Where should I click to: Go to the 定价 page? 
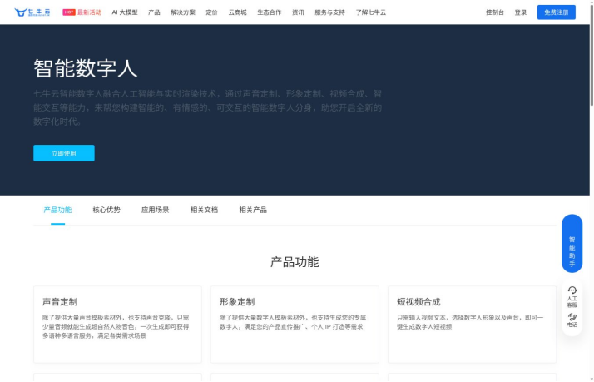[x=212, y=12]
